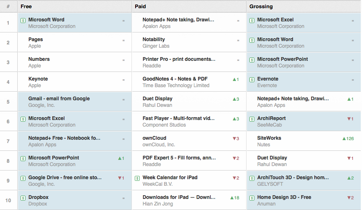Click rank number 10 in the # column

(8, 200)
